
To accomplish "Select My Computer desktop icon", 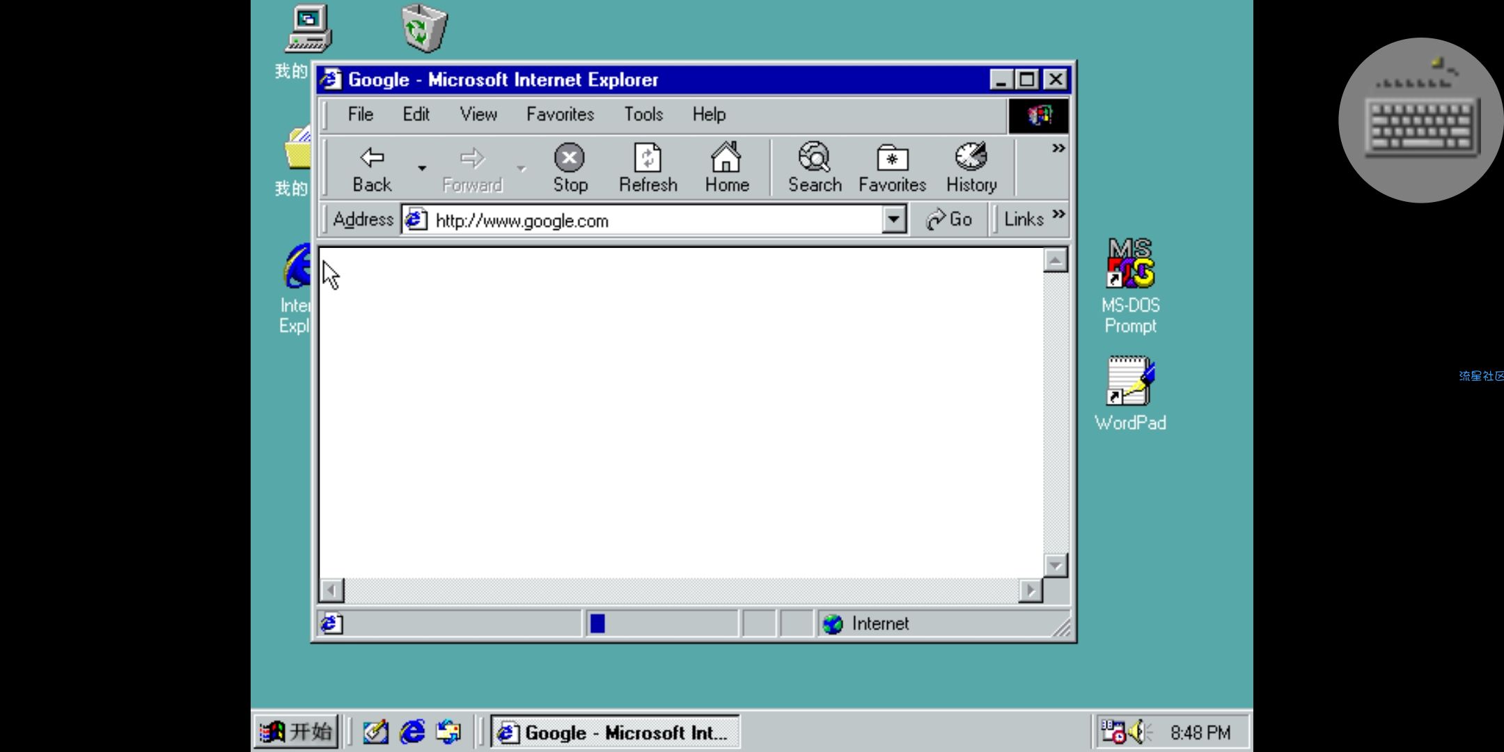I will coord(308,29).
